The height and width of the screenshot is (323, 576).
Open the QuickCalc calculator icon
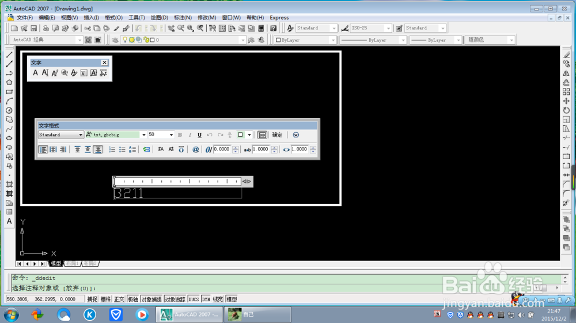(x=261, y=28)
